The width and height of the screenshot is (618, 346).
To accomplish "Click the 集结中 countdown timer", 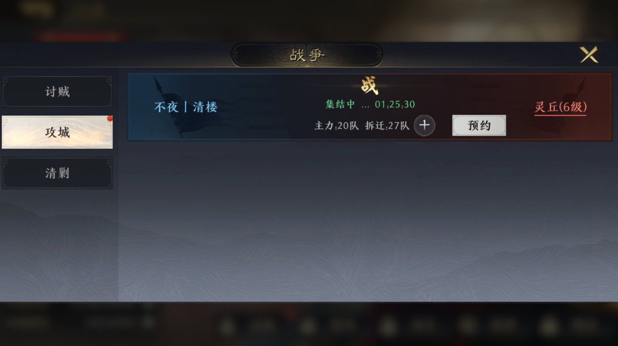I will tap(395, 105).
